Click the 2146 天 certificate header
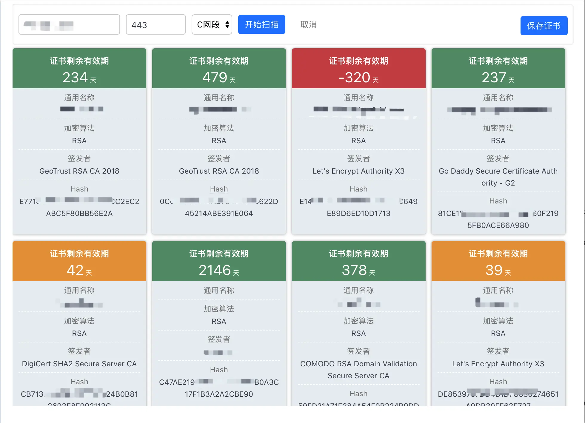The width and height of the screenshot is (585, 423). [219, 261]
